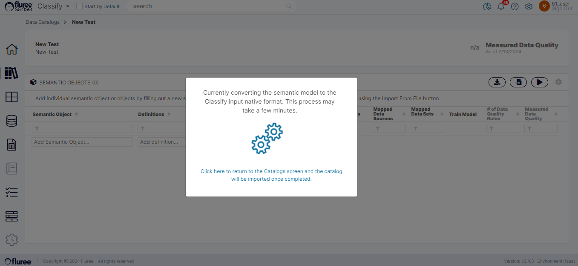
Task: Click the Data Catalogs breadcrumb
Action: pyautogui.click(x=42, y=22)
